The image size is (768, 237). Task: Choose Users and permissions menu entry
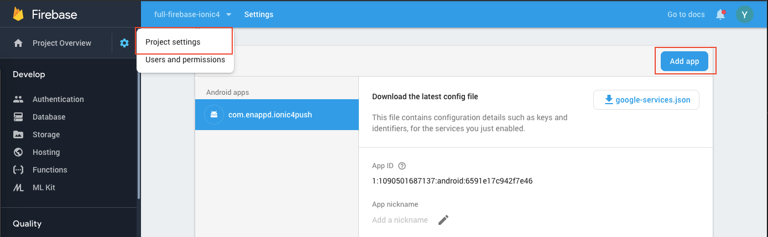pyautogui.click(x=185, y=60)
